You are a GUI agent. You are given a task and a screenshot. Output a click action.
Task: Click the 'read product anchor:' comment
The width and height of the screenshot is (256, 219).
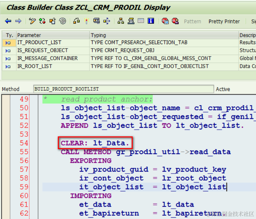pyautogui.click(x=107, y=99)
